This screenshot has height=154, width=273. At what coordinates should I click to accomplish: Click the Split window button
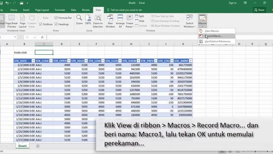click(139, 16)
